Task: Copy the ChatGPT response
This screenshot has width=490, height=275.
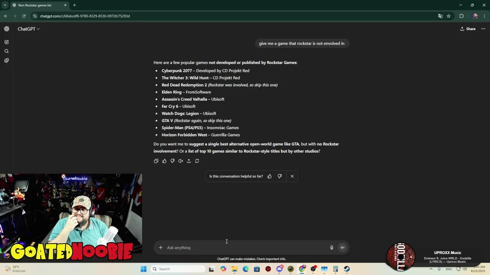Action: [156, 161]
